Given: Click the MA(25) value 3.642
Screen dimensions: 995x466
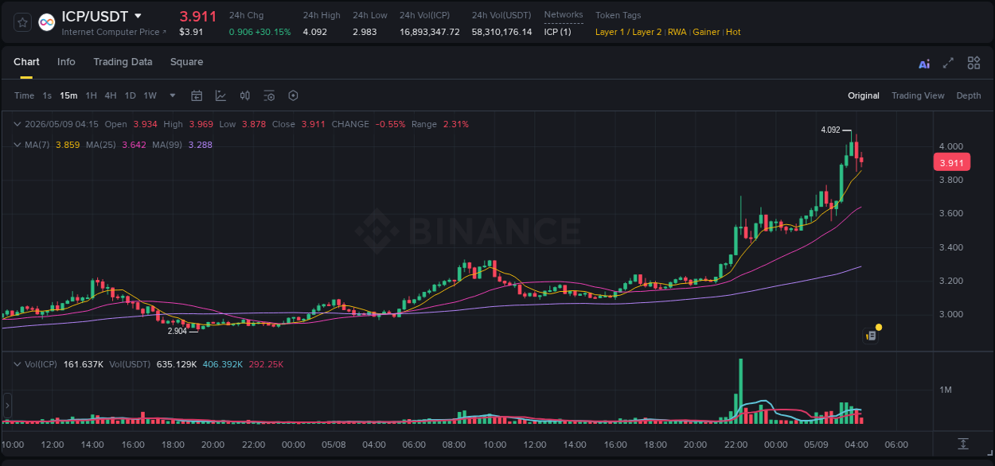Looking at the screenshot, I should click(134, 145).
